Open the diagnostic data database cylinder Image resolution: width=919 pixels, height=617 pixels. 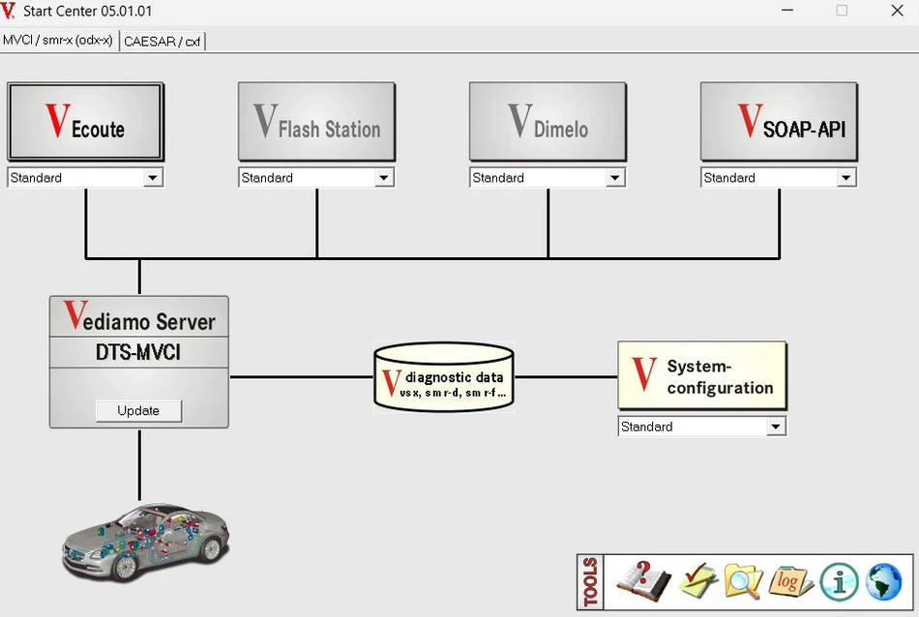[444, 377]
